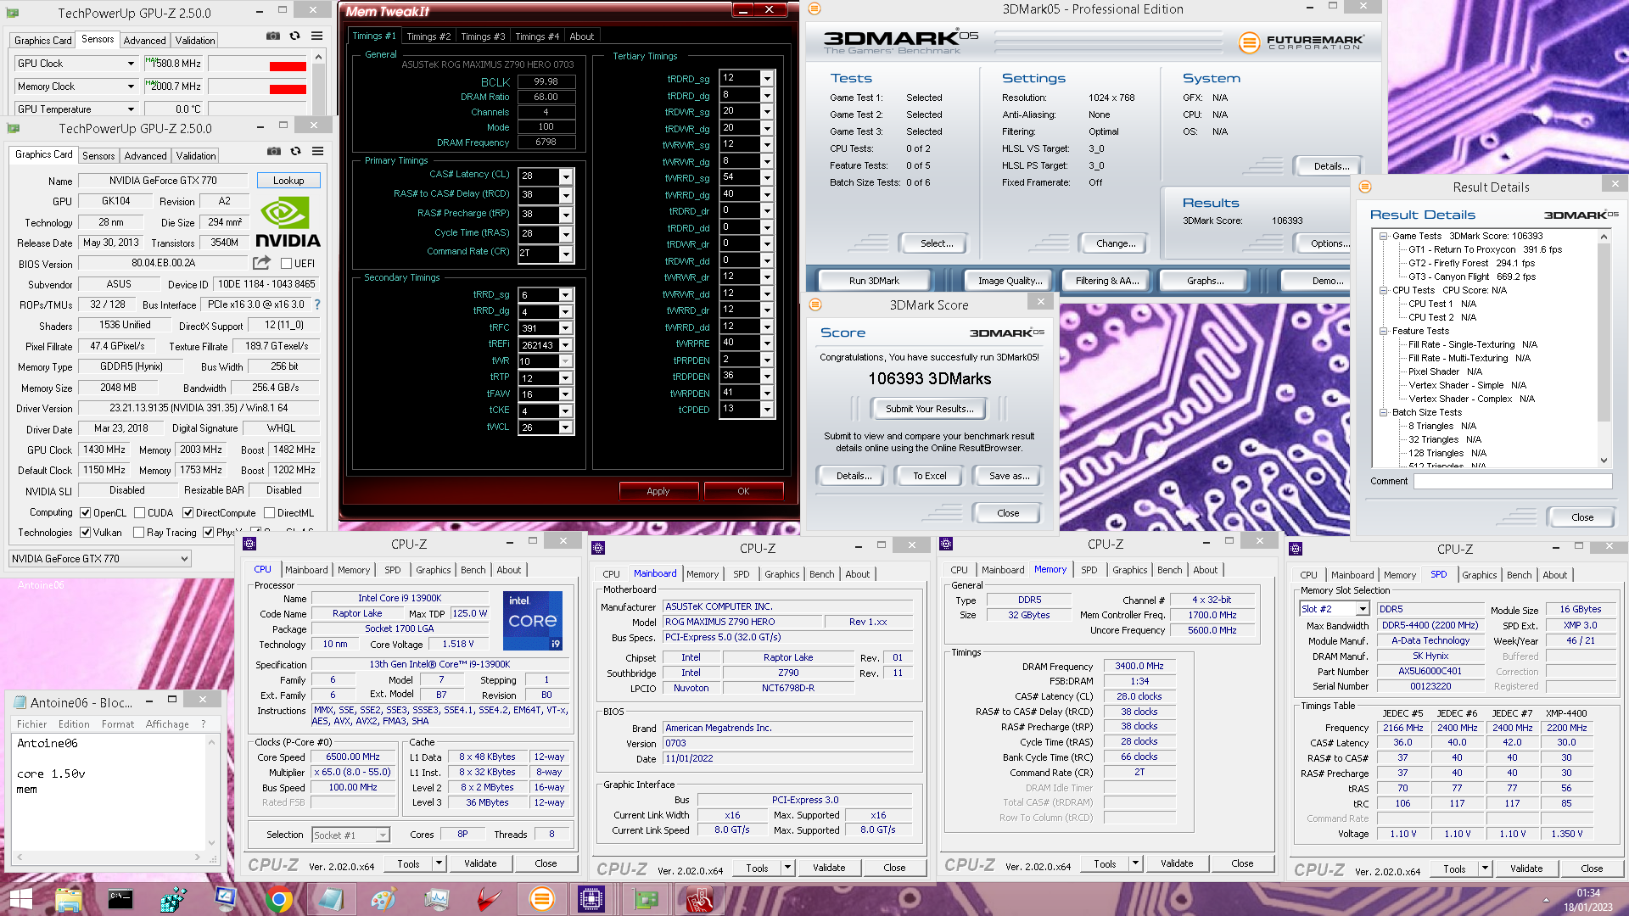Click refresh icon in Sensors GPU-Z window
Viewport: 1629px width, 916px height.
294,36
